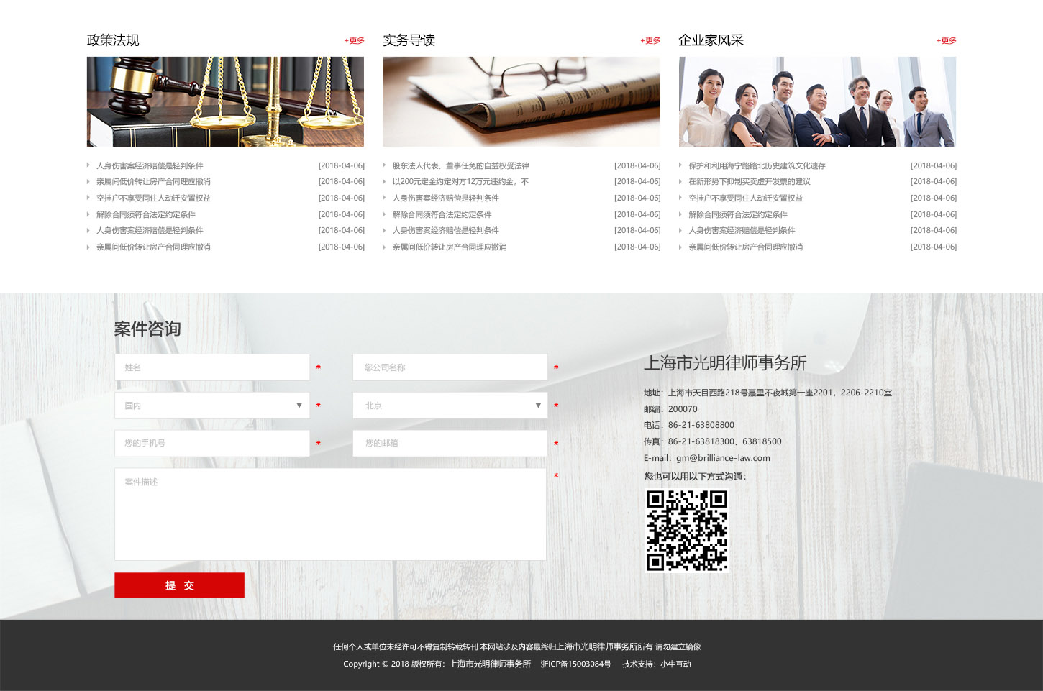Click the 您的邮箱 email field

450,444
